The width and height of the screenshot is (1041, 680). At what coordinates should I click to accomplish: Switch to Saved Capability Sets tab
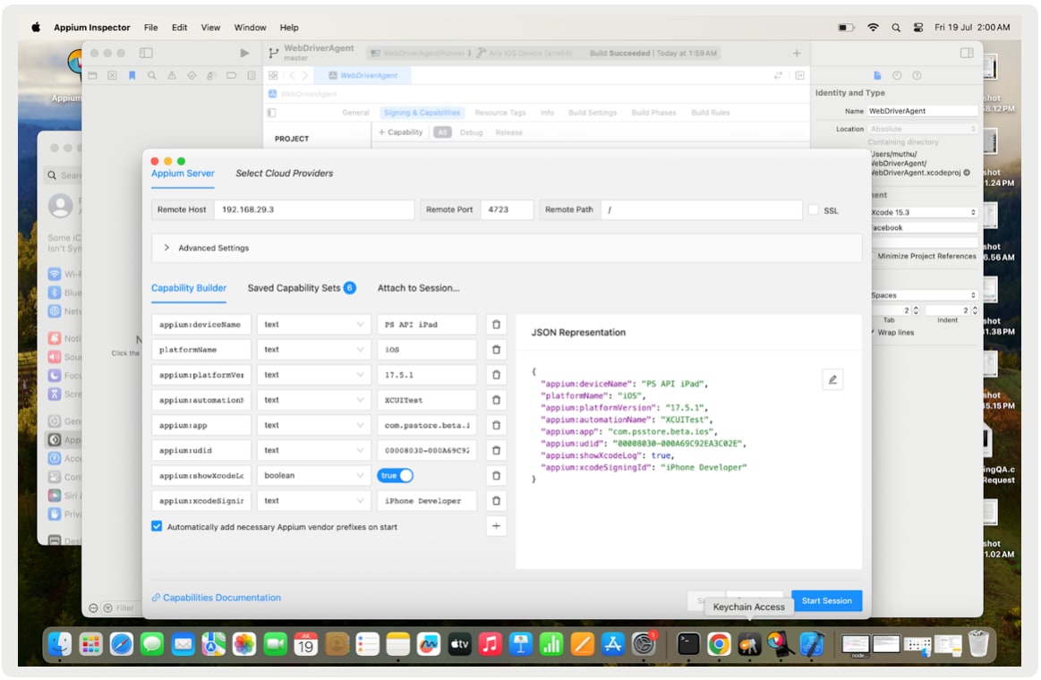tap(294, 288)
